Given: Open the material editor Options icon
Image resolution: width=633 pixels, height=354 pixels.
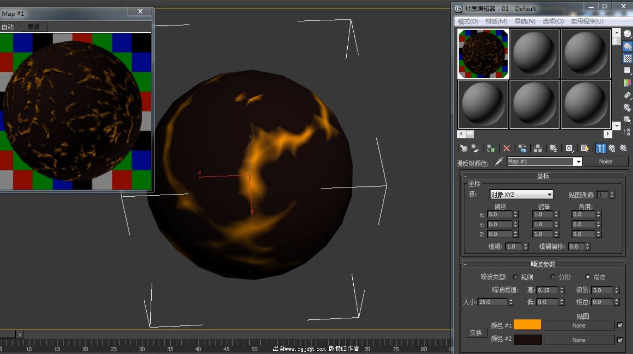Looking at the screenshot, I should pyautogui.click(x=627, y=107).
